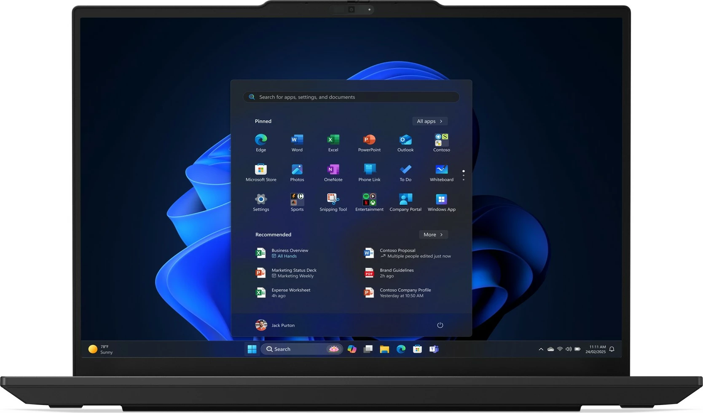This screenshot has width=703, height=413.
Task: Click the power button
Action: pyautogui.click(x=440, y=325)
